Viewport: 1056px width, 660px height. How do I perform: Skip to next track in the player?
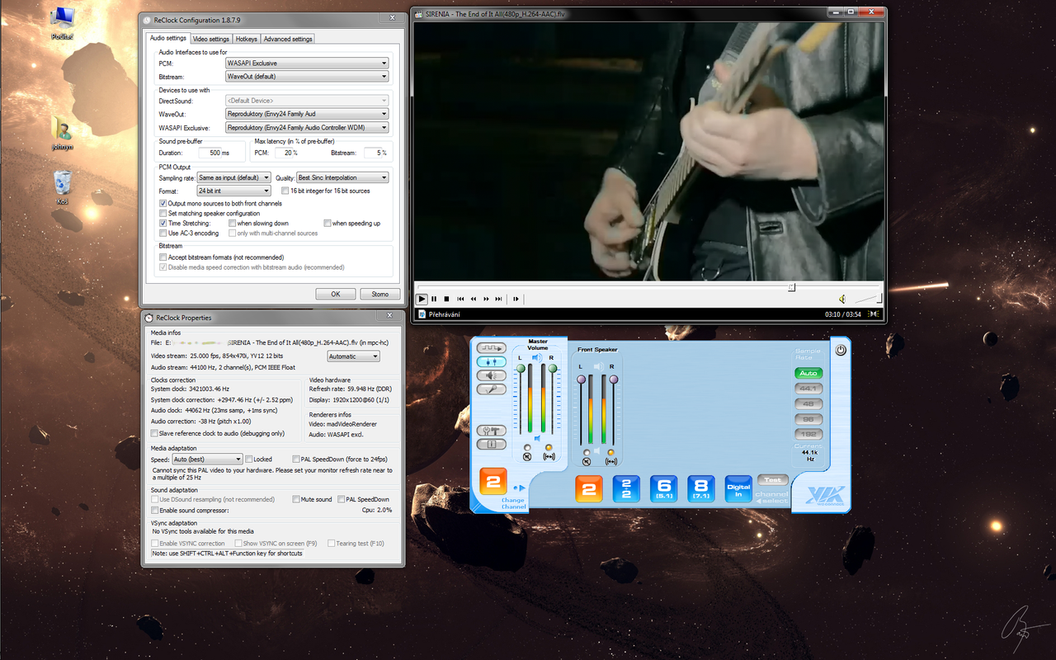pos(498,299)
